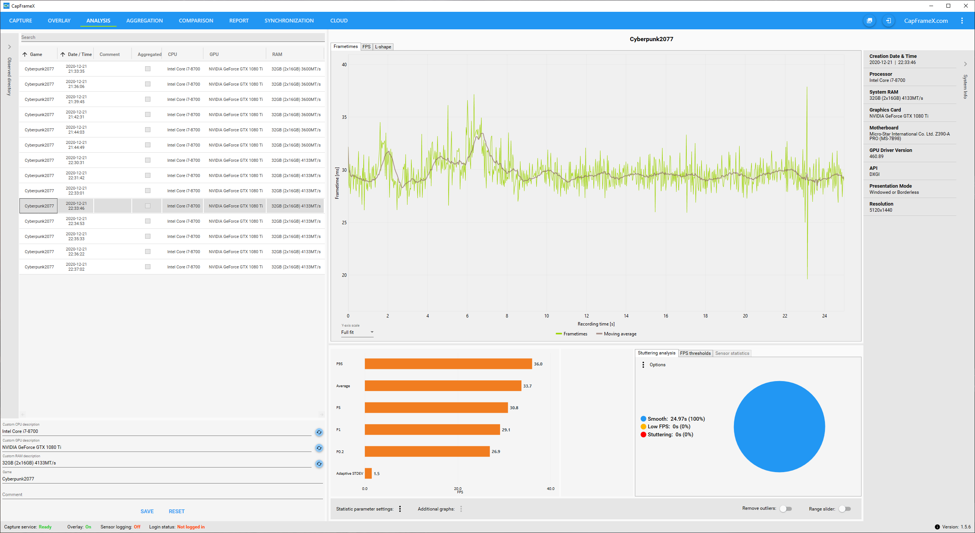Click the login icon in top bar
This screenshot has width=975, height=533.
889,21
